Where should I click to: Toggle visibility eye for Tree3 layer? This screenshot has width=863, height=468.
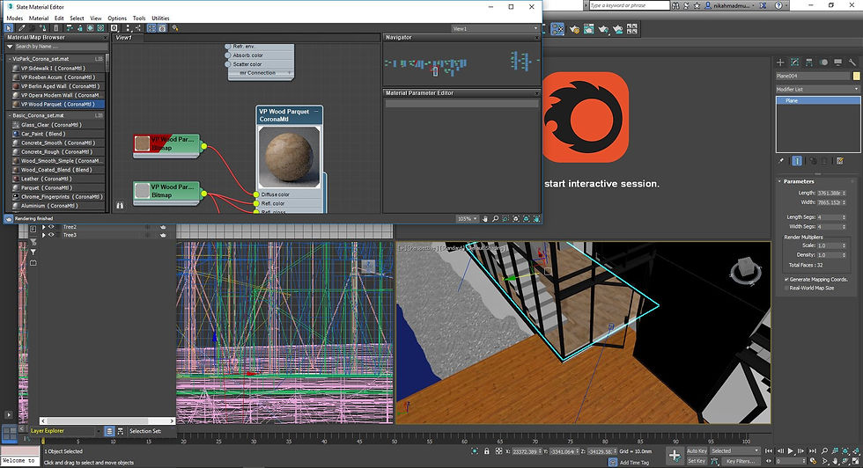[x=51, y=235]
